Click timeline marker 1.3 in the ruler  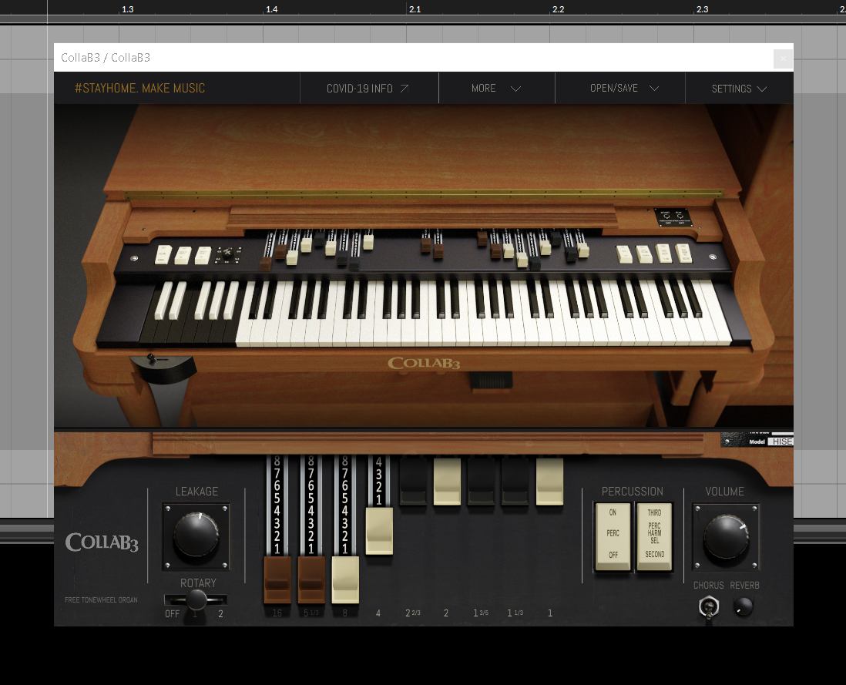click(x=128, y=9)
